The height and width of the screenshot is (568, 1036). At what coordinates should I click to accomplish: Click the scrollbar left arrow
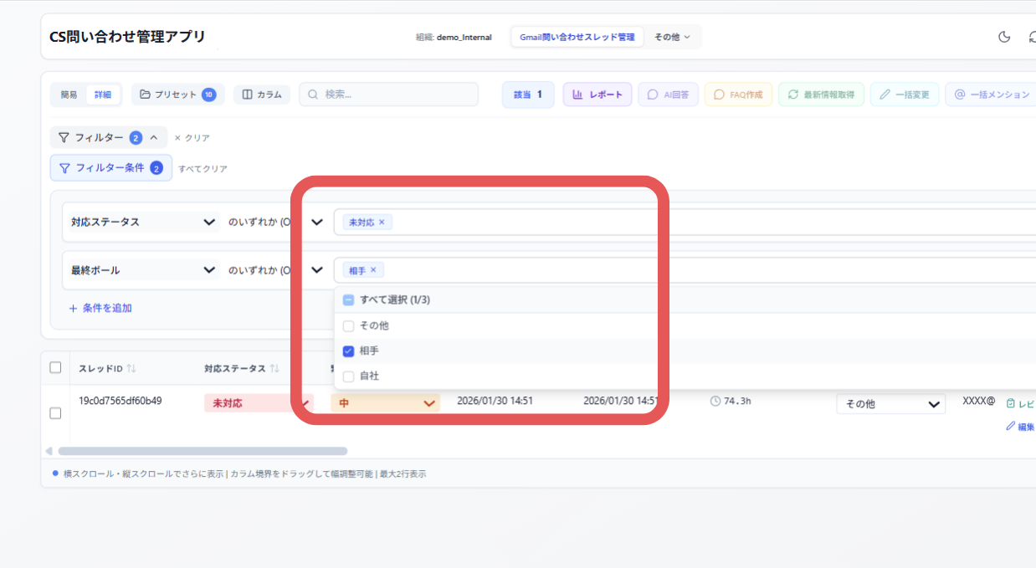49,451
